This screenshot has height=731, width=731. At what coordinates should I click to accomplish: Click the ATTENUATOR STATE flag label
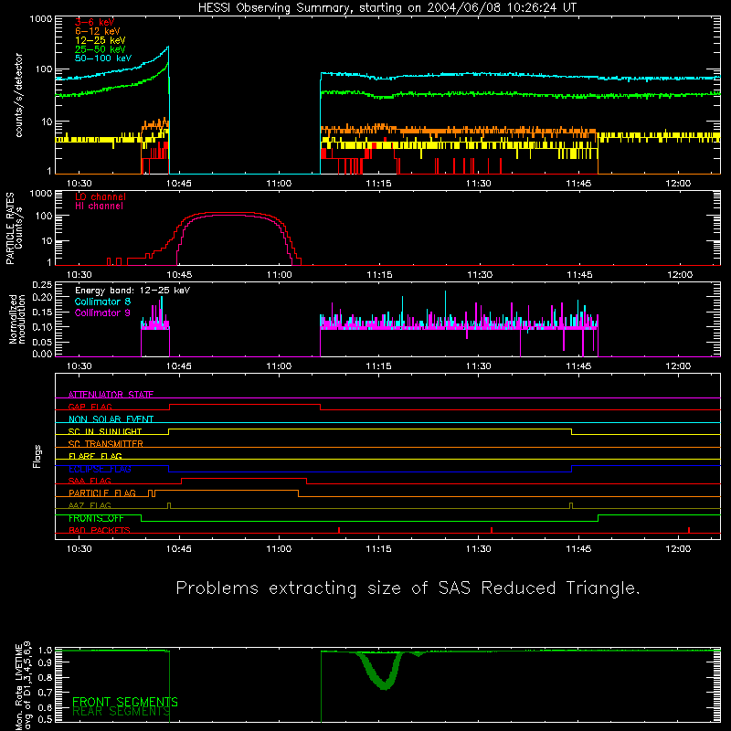[x=111, y=395]
